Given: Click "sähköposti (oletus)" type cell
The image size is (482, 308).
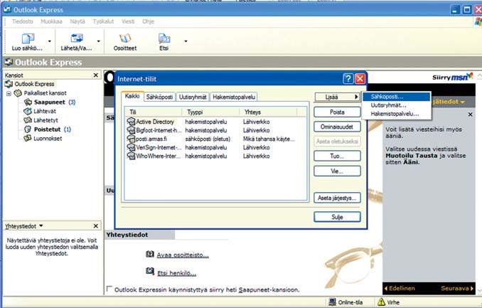Looking at the screenshot, I should (208, 139).
